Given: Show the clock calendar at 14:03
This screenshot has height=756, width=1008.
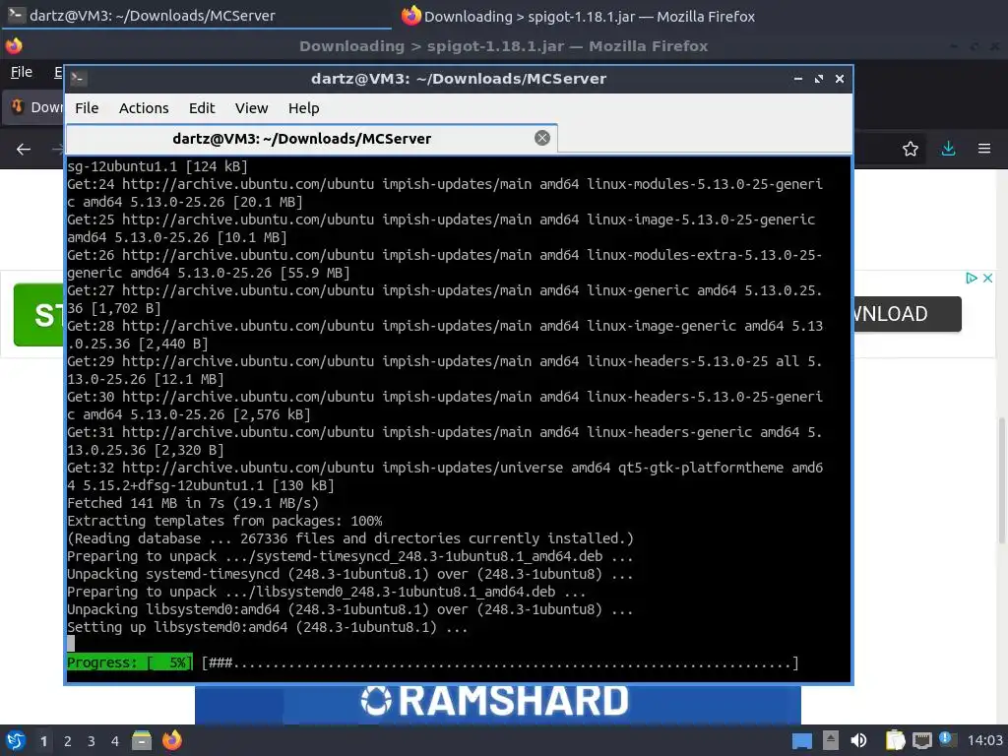Looking at the screenshot, I should tap(984, 740).
